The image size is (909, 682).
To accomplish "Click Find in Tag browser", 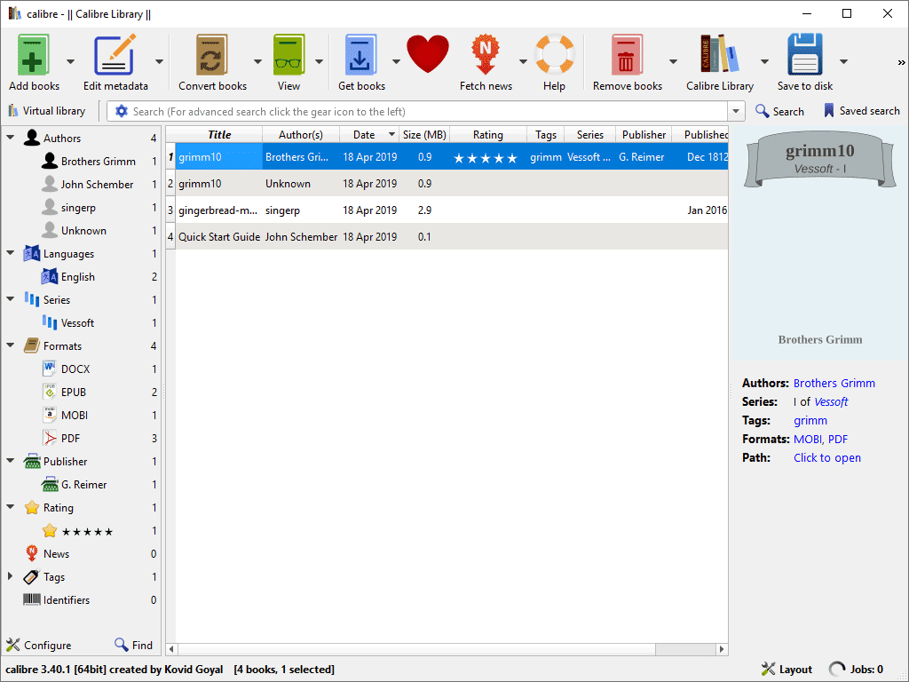I will (133, 645).
